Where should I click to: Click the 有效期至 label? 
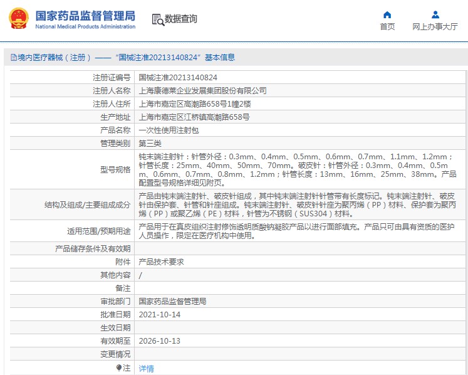[x=115, y=341]
